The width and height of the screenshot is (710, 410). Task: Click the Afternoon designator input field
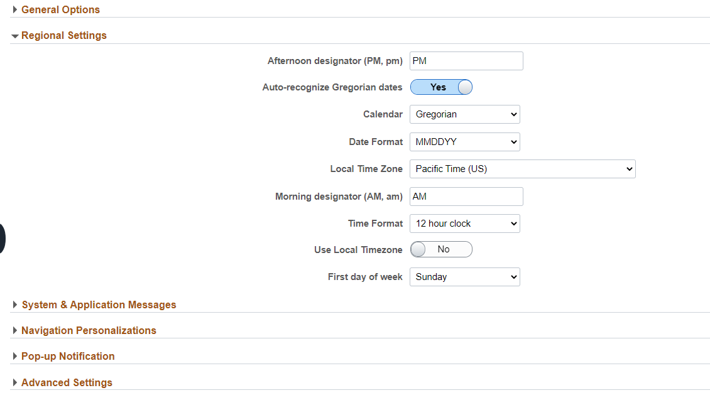point(466,61)
